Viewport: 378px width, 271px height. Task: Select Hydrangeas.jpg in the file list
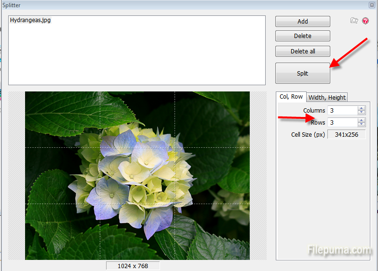coord(30,21)
